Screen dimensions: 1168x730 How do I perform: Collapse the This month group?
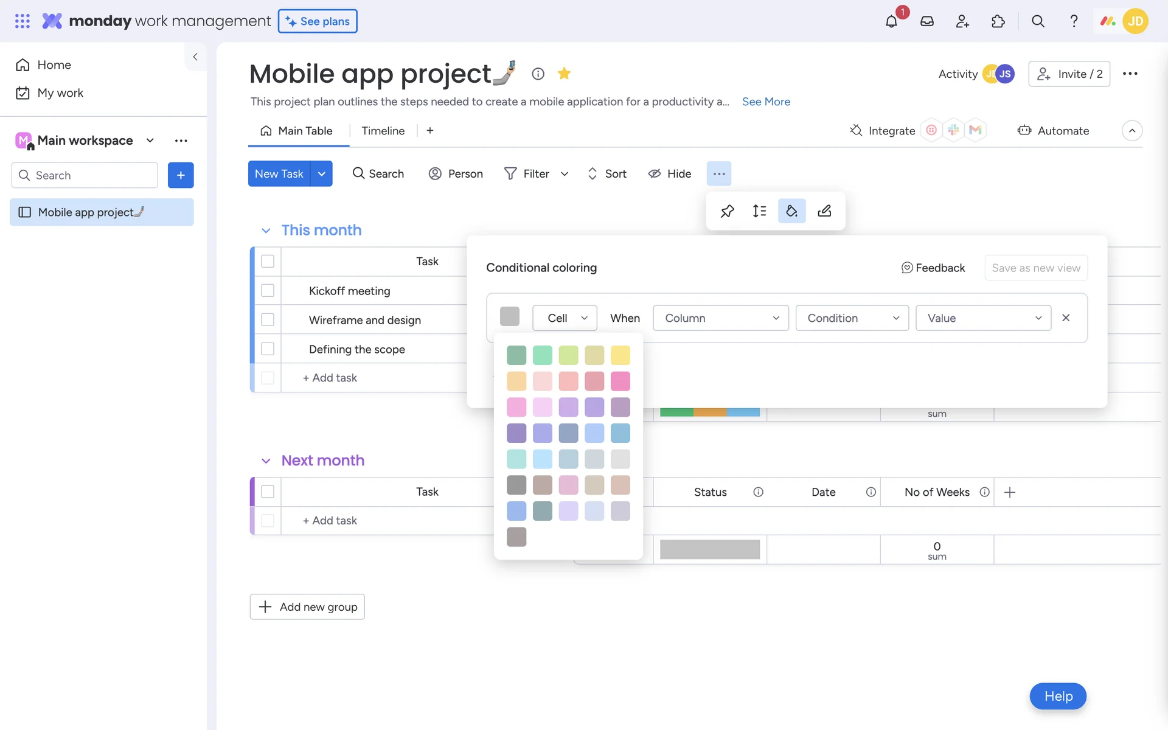coord(266,231)
